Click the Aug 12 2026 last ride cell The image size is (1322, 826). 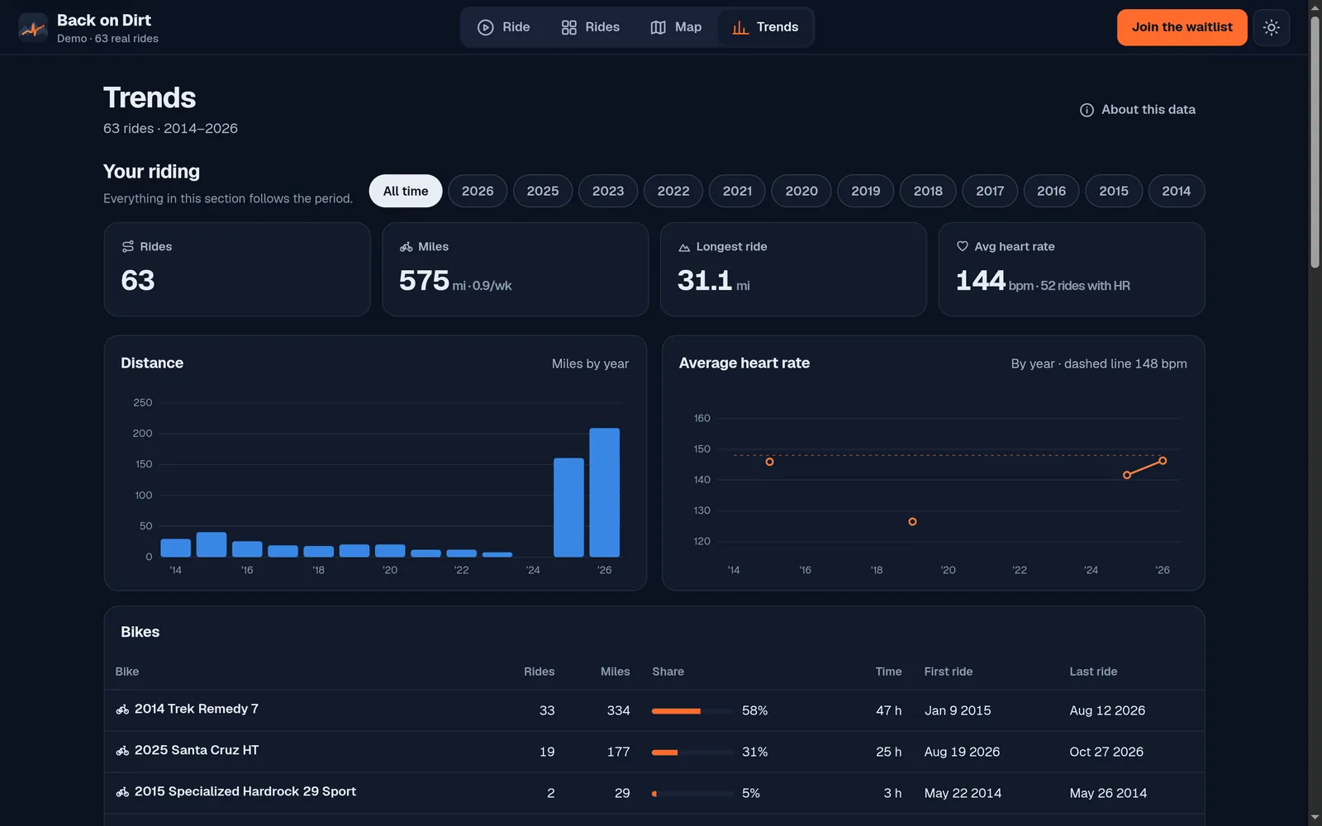1107,710
